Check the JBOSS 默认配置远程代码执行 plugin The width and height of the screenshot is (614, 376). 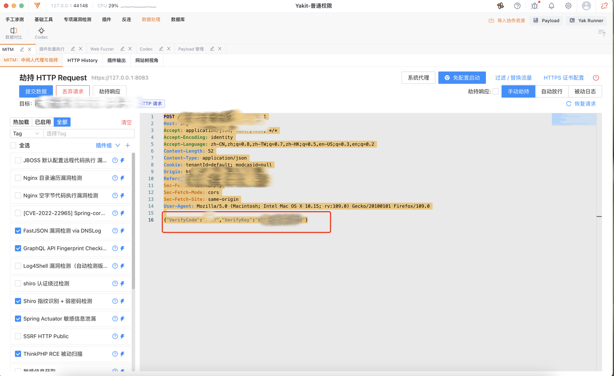click(18, 160)
